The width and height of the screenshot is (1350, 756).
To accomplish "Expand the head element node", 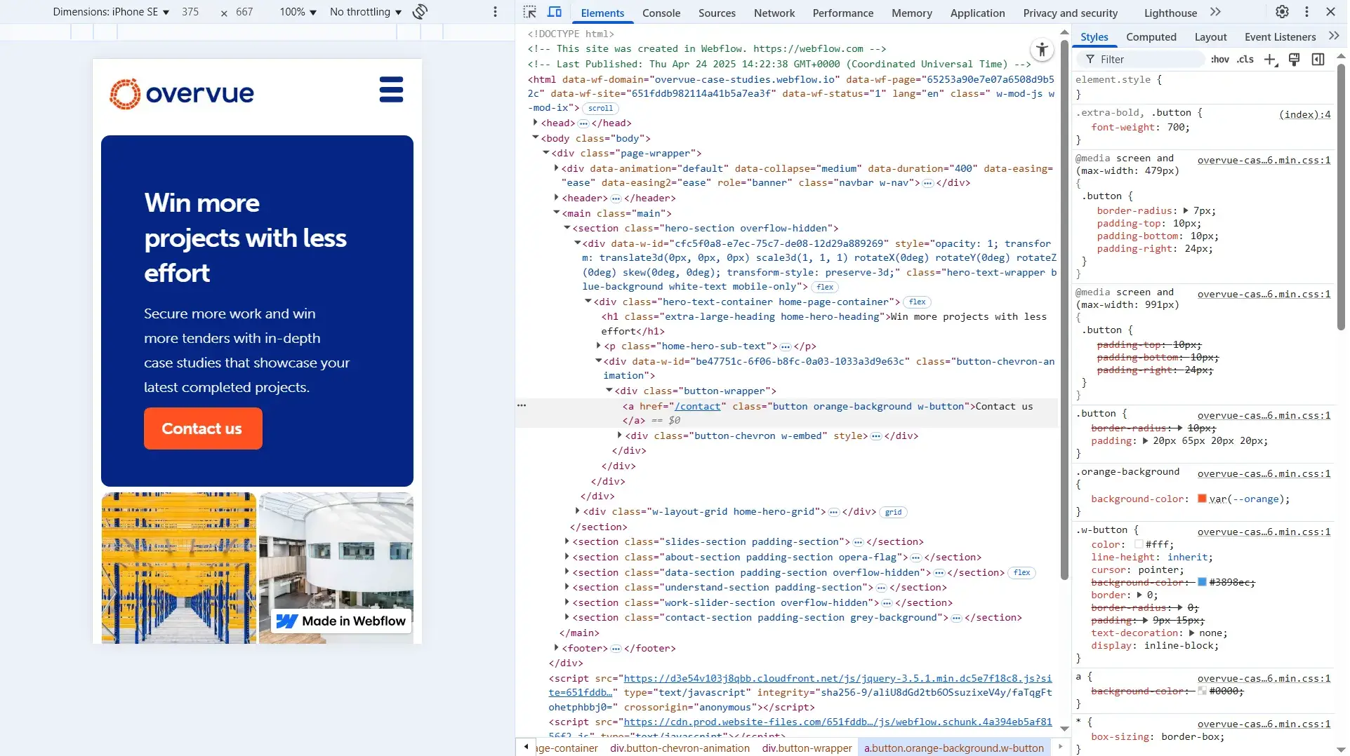I will click(x=535, y=123).
